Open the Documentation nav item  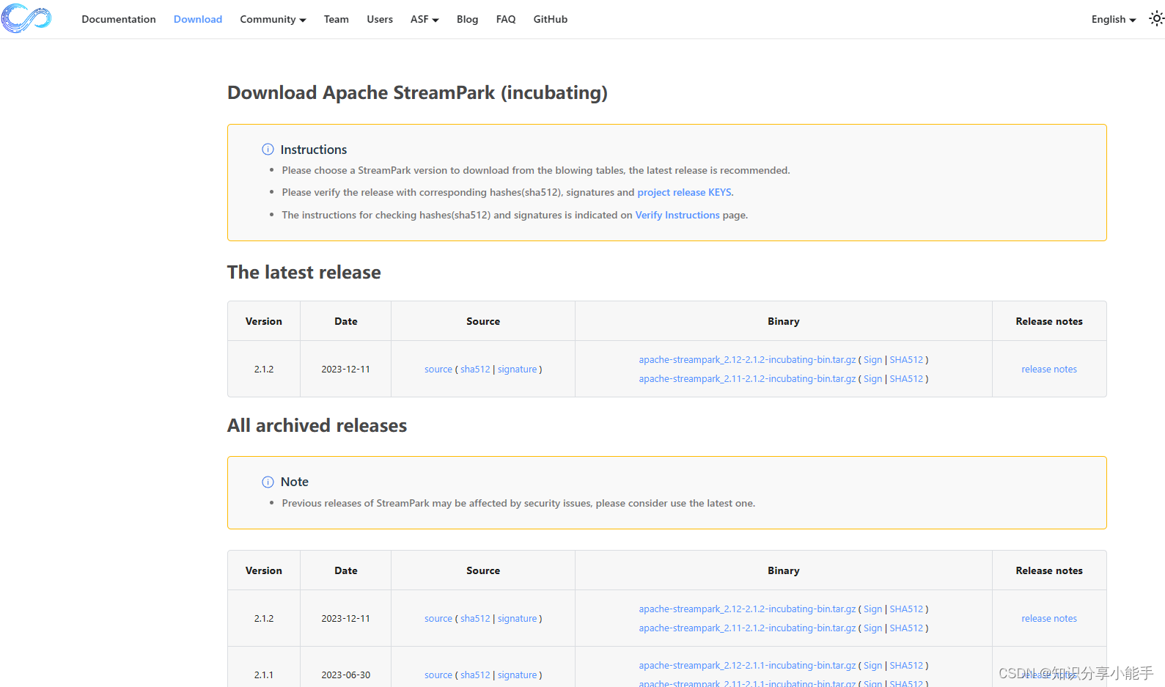[119, 19]
